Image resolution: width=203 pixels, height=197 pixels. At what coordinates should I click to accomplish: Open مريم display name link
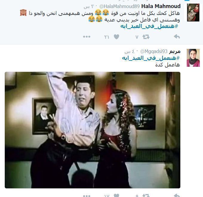[175, 52]
